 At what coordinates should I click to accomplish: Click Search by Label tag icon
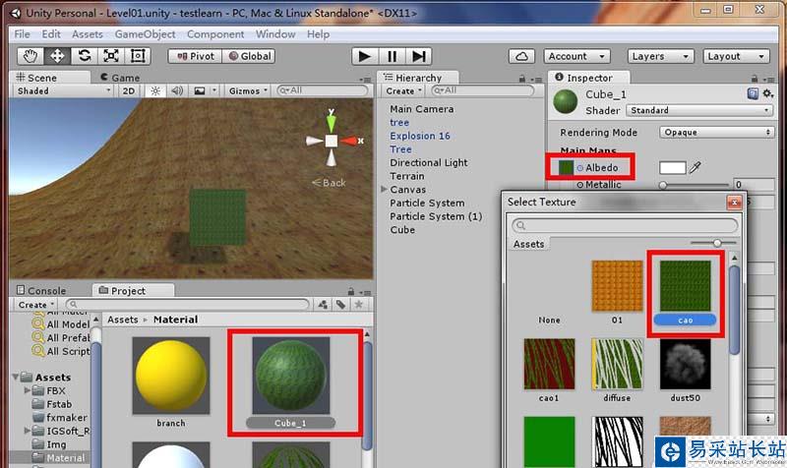[340, 305]
